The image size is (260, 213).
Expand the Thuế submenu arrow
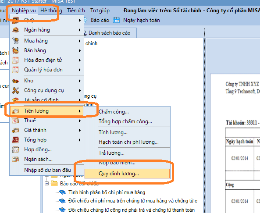[x=80, y=121]
